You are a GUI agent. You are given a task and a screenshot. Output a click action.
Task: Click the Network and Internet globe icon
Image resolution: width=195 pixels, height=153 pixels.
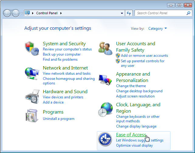(32, 73)
